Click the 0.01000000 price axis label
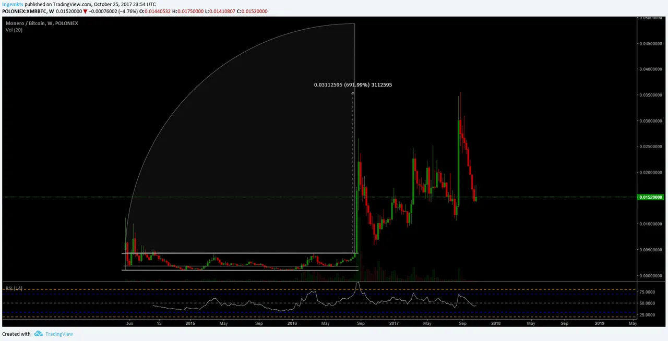668x341 pixels. [x=651, y=224]
